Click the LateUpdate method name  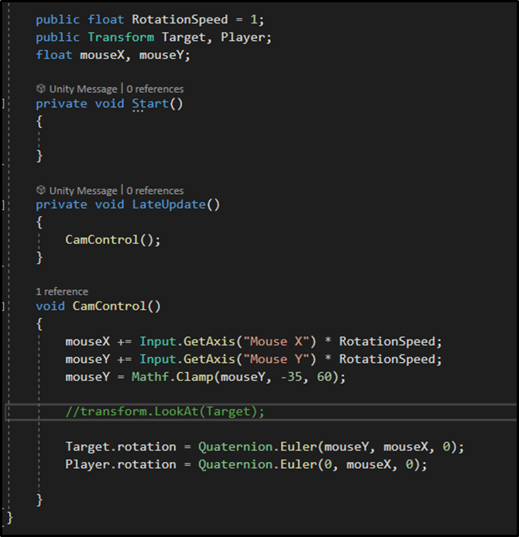pos(169,204)
